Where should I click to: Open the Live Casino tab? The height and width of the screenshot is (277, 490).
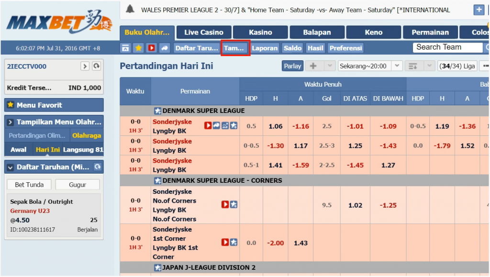[x=204, y=33]
